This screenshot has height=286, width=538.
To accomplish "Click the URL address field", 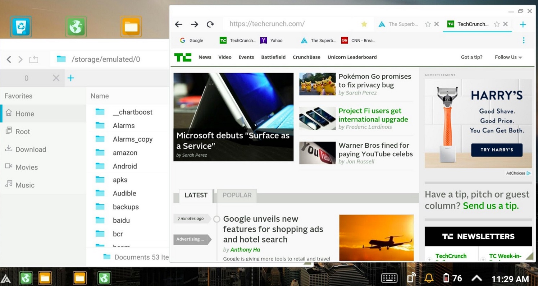I will pyautogui.click(x=291, y=24).
